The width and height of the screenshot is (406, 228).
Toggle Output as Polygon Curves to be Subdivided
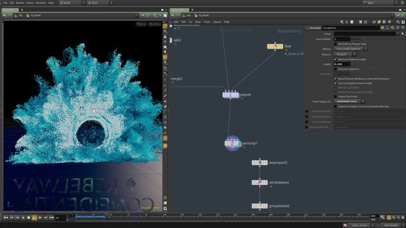point(336,106)
